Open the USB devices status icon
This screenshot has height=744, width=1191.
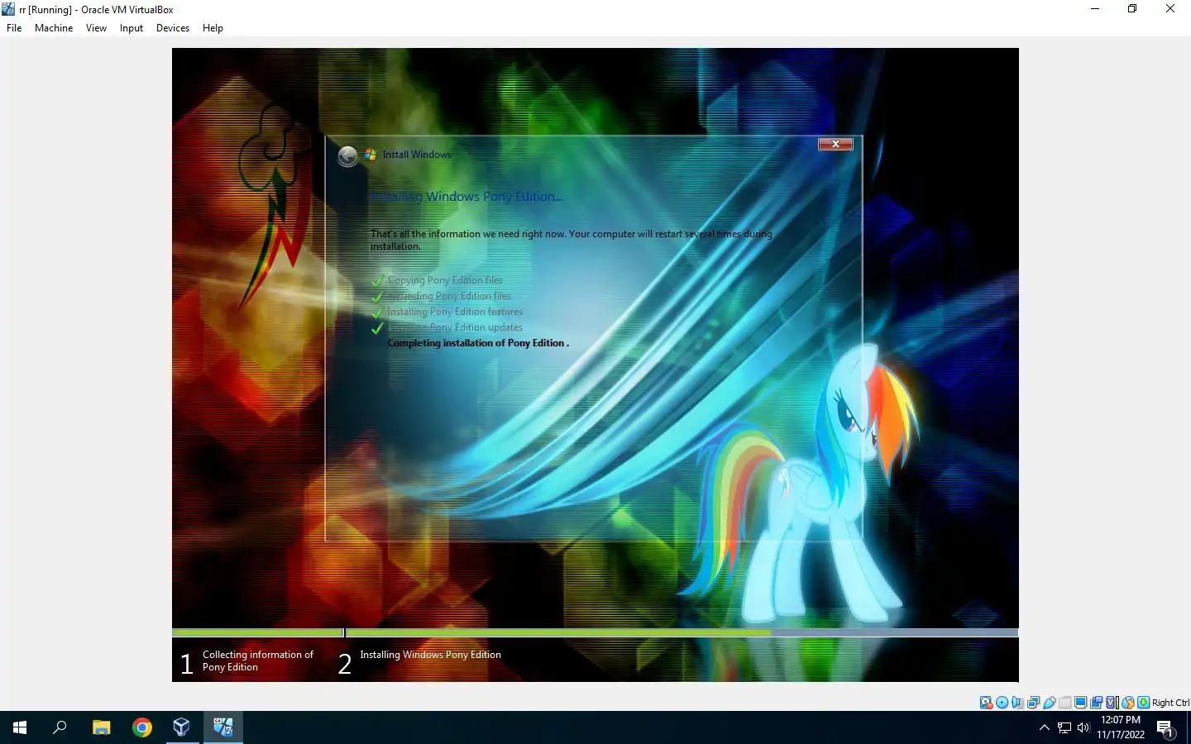coord(1050,703)
